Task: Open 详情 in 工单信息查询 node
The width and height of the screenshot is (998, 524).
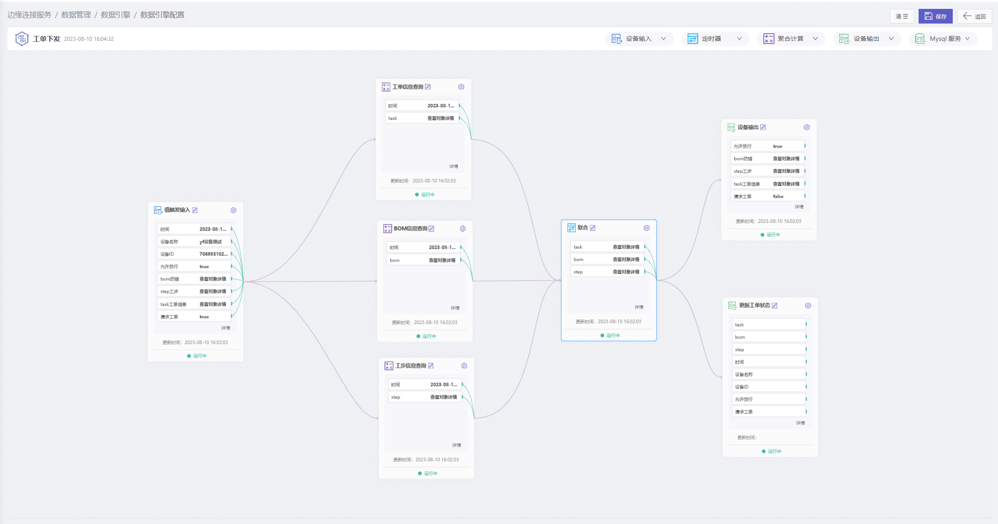Action: click(x=454, y=166)
